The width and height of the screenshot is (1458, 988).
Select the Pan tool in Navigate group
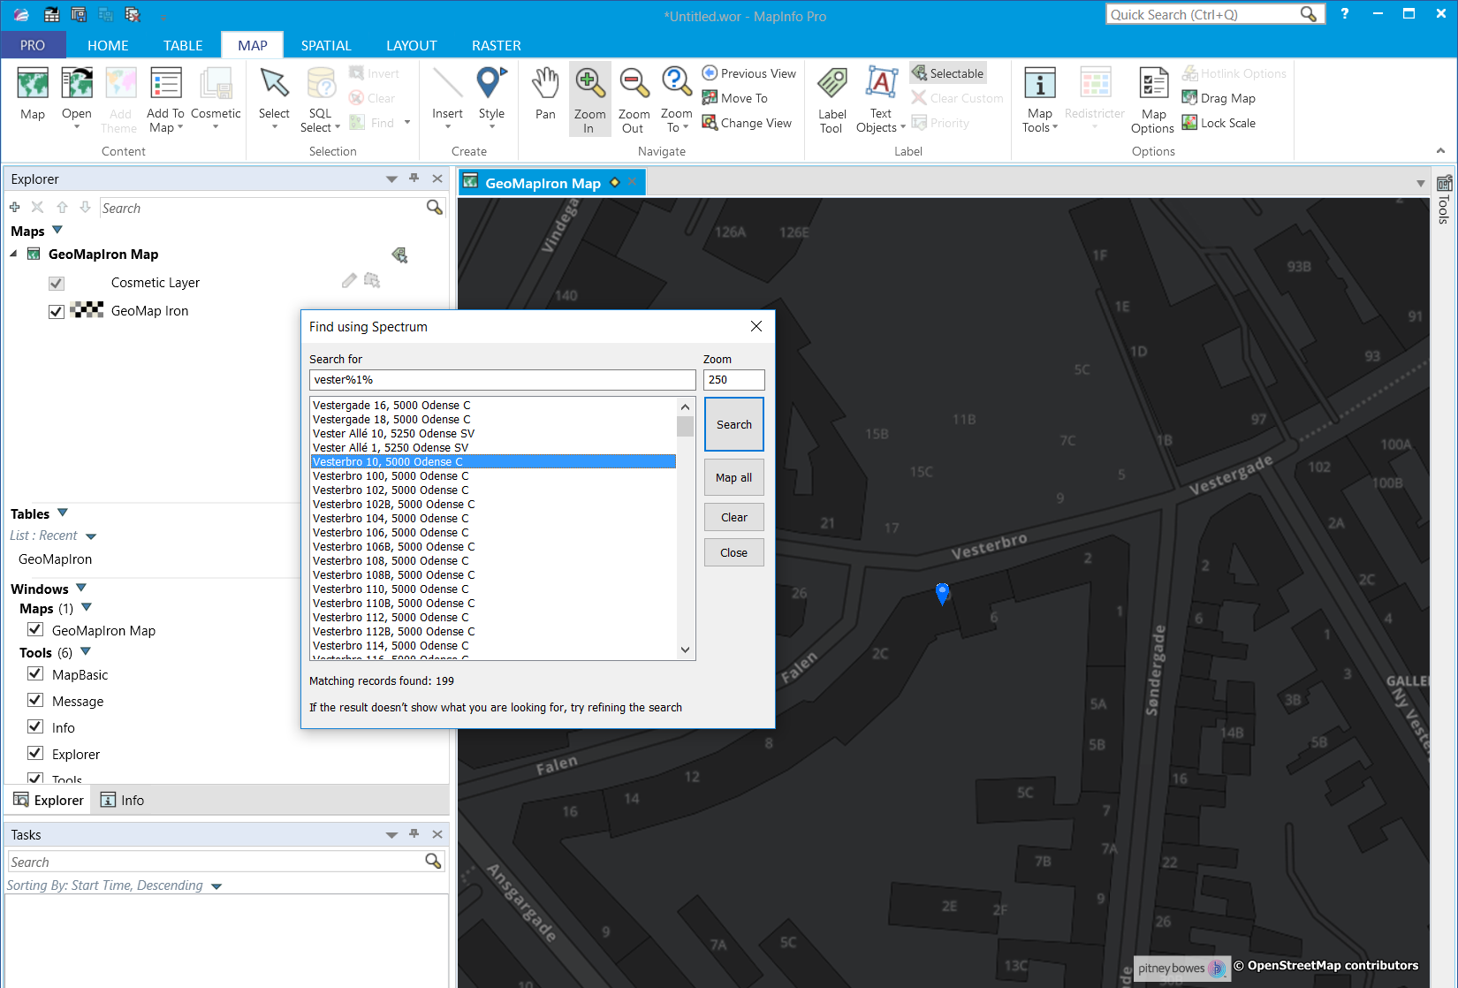pos(545,94)
